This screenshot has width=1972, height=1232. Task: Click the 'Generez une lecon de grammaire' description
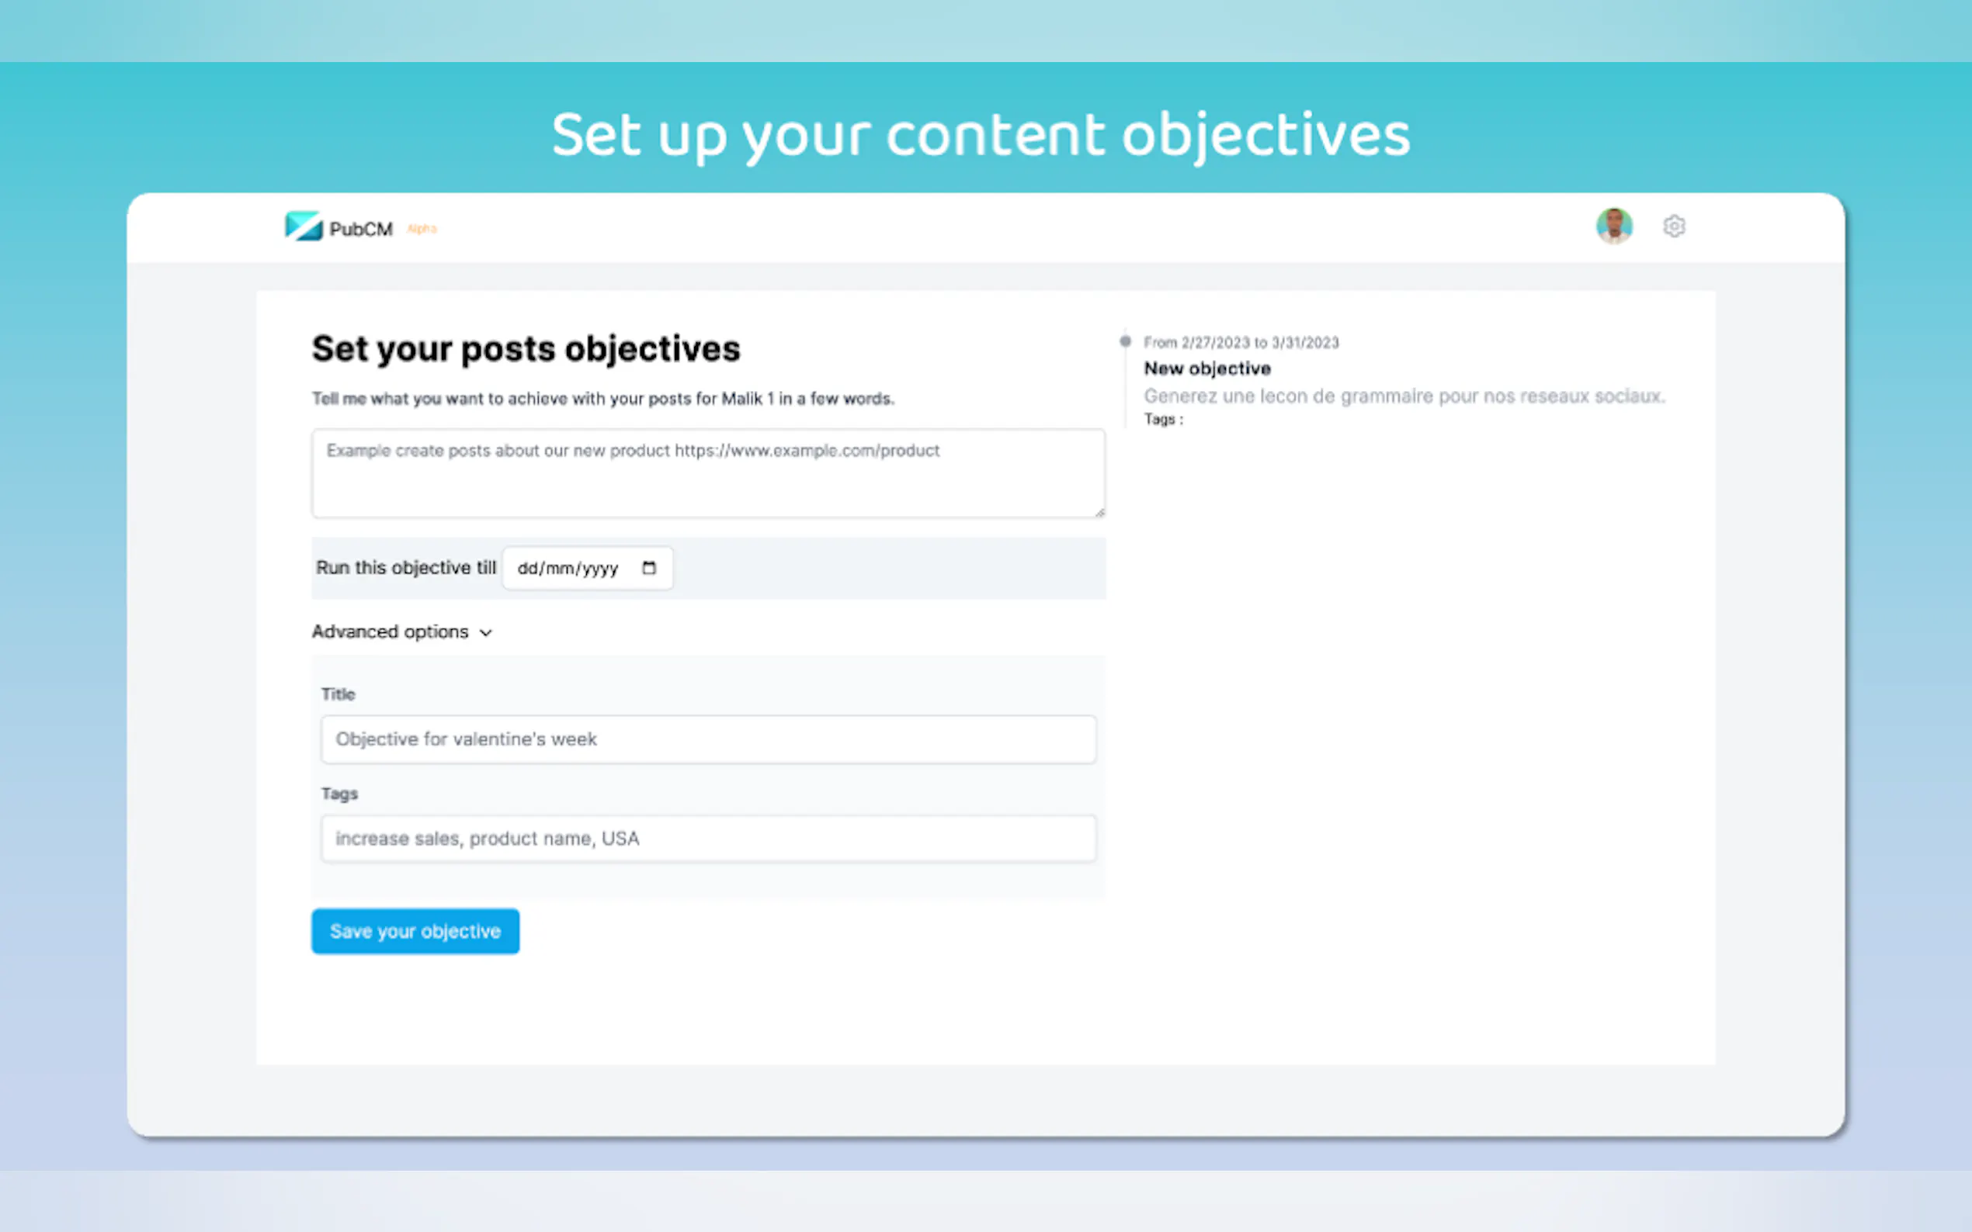[x=1403, y=396]
